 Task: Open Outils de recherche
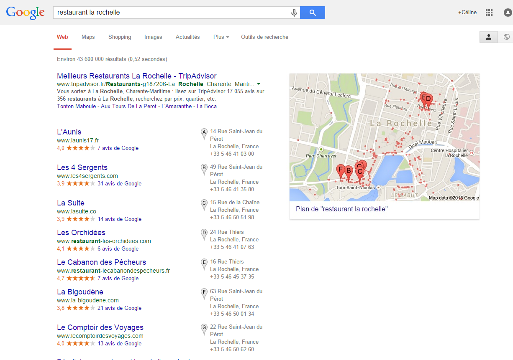pos(264,37)
